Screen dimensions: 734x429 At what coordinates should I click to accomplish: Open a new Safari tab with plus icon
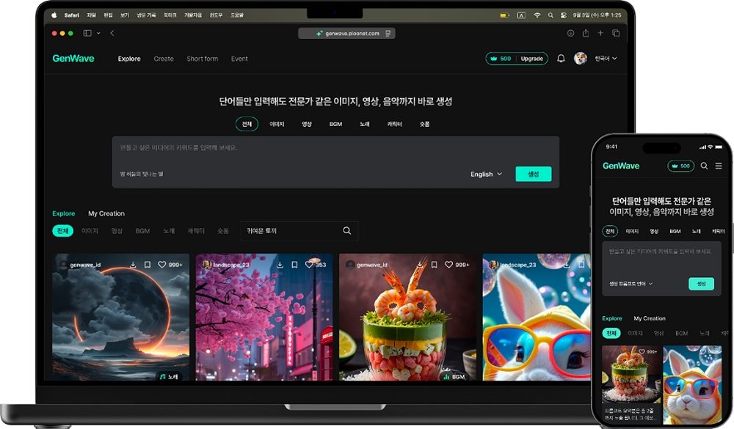tap(600, 33)
